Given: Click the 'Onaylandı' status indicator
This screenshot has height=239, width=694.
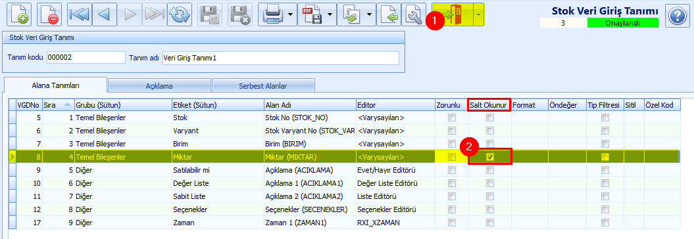Looking at the screenshot, I should [622, 23].
